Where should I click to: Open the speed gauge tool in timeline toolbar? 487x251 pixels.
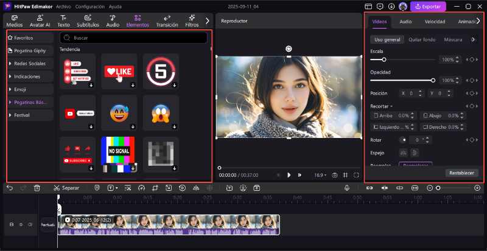tap(142, 188)
